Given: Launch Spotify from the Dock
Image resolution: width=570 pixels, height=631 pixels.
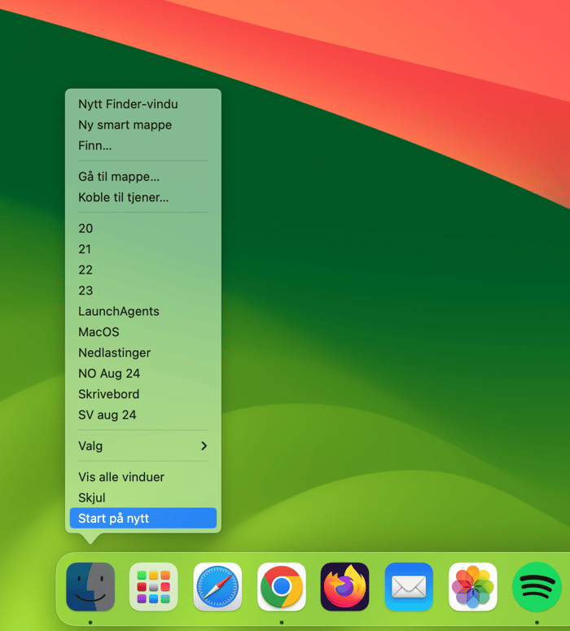Looking at the screenshot, I should 537,586.
